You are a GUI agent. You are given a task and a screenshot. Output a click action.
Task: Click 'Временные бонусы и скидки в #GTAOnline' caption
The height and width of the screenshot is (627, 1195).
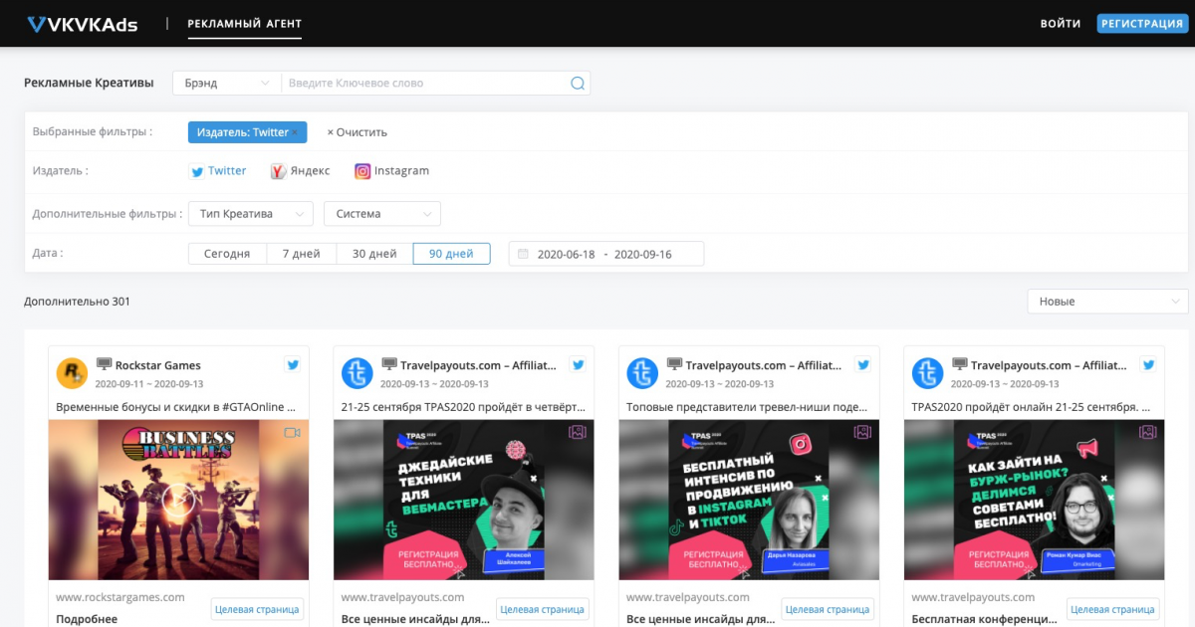[178, 407]
